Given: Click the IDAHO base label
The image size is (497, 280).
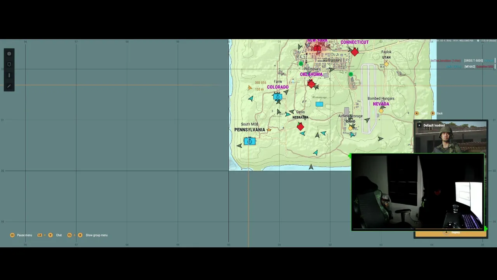Looking at the screenshot, I should tap(350, 121).
